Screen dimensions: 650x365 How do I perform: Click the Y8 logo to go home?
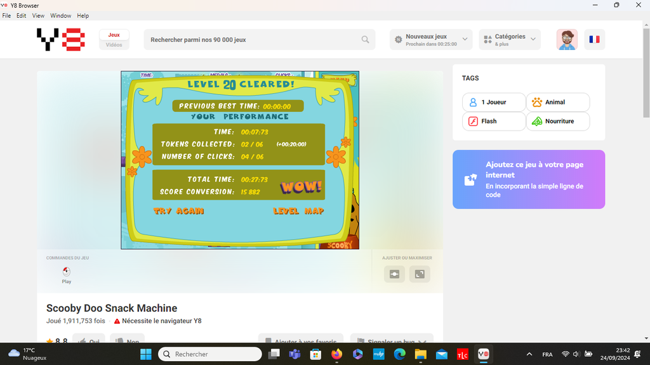coord(60,39)
